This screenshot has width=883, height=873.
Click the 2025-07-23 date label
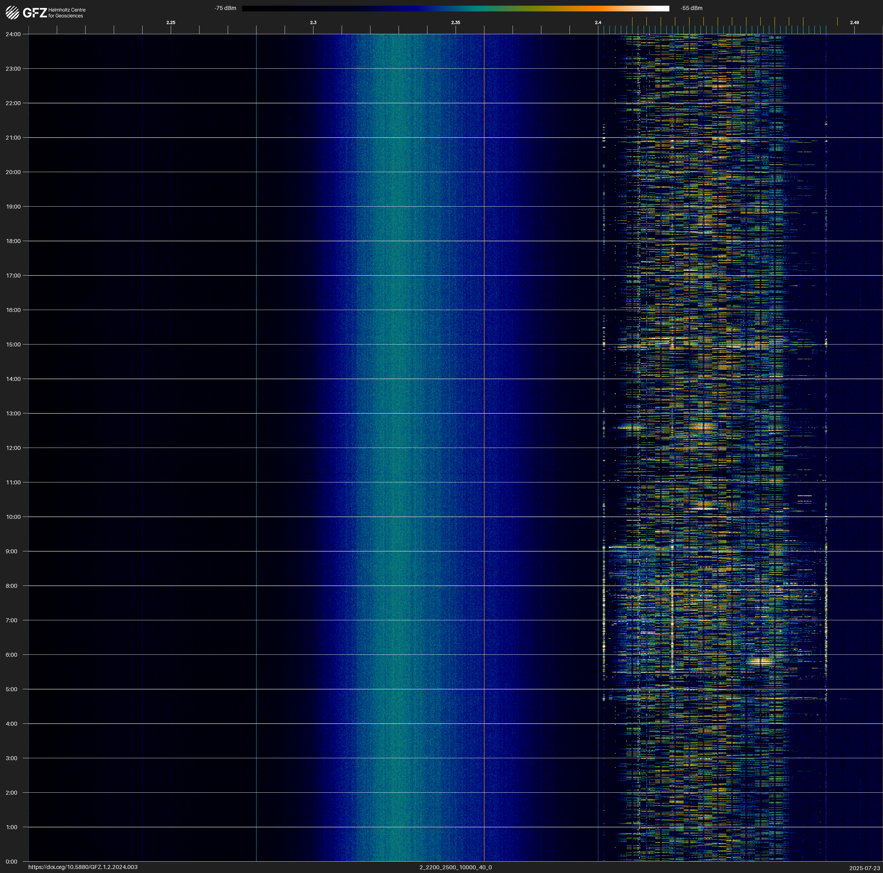[864, 868]
